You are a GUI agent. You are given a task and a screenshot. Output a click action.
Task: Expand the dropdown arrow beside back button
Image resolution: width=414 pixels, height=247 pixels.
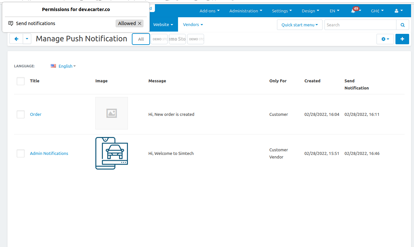coord(27,39)
